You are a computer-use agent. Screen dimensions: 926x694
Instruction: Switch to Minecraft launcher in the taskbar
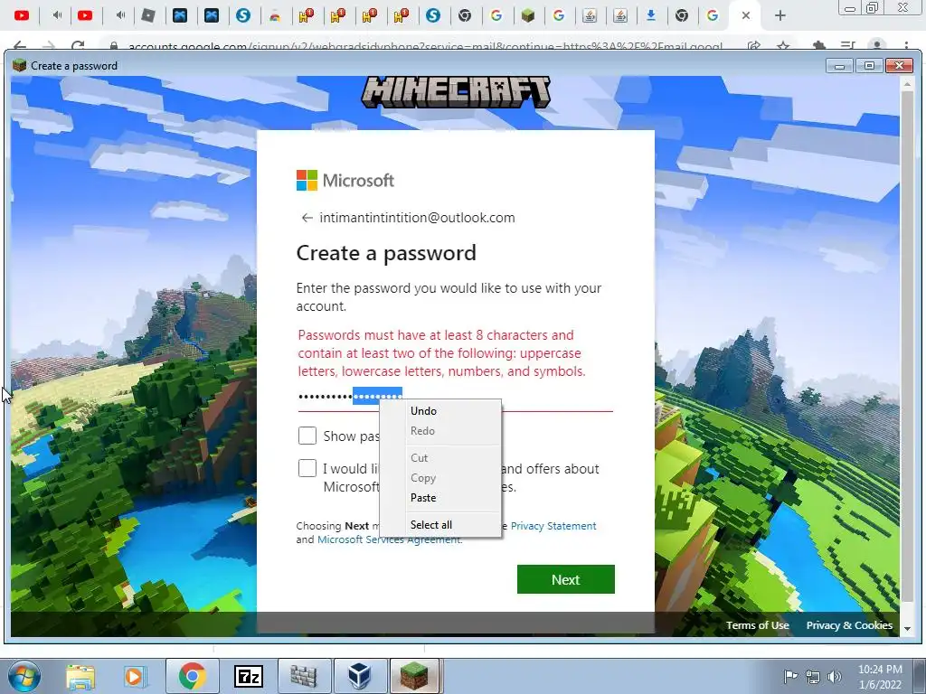(x=414, y=676)
